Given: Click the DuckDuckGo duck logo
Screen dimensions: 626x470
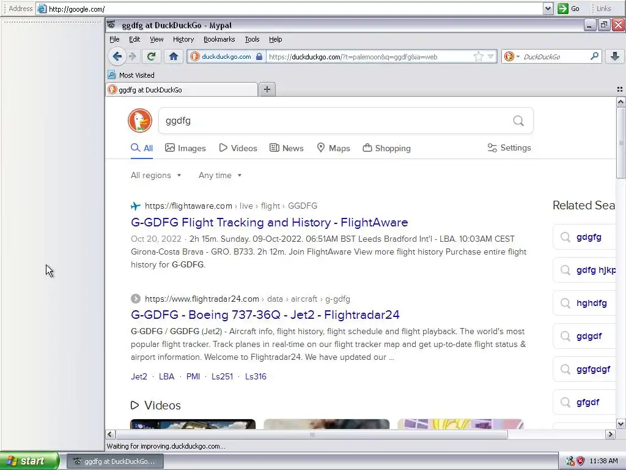Looking at the screenshot, I should click(140, 121).
